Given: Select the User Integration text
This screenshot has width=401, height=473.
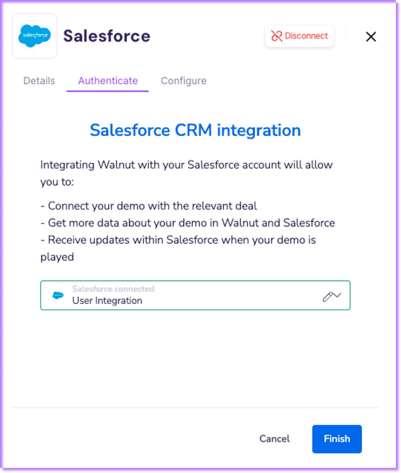Looking at the screenshot, I should (x=107, y=301).
